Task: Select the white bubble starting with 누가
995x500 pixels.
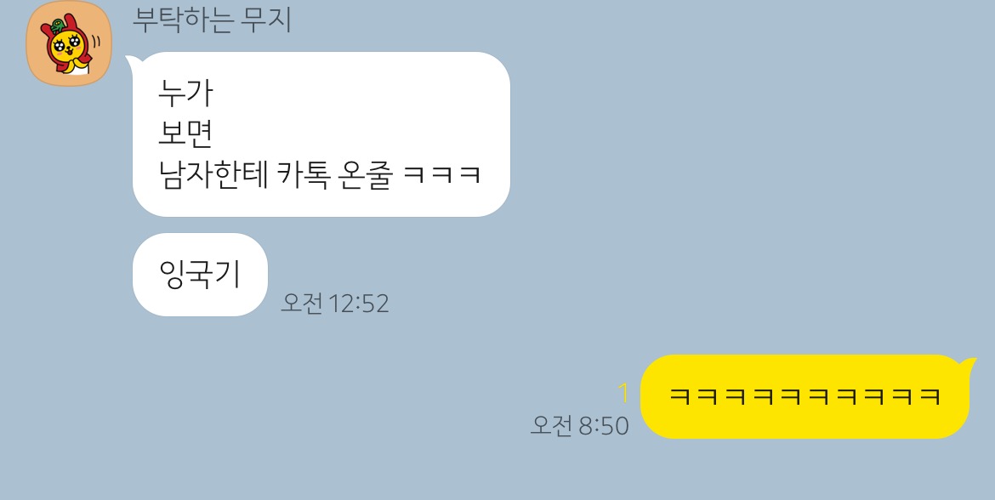Action: (x=321, y=134)
